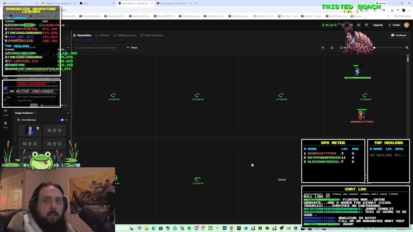Open the More menu in left sidebar

[x=5, y=125]
